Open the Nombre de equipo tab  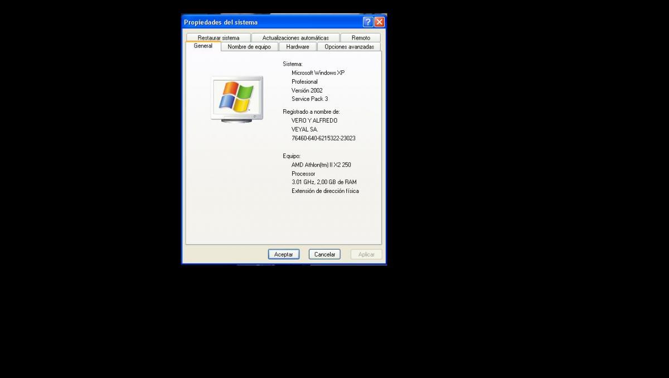click(x=249, y=47)
